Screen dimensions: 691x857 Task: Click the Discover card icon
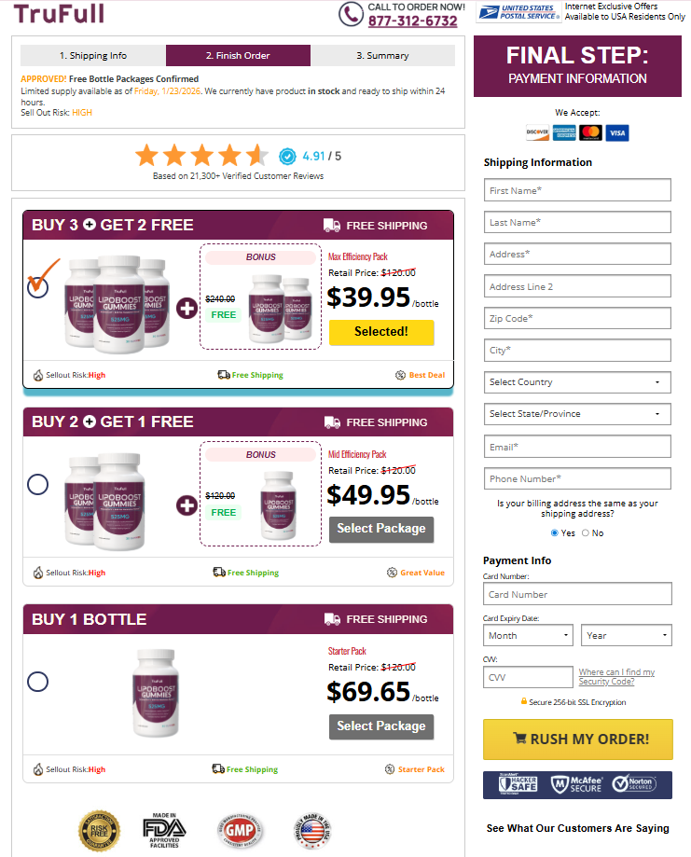coord(538,132)
